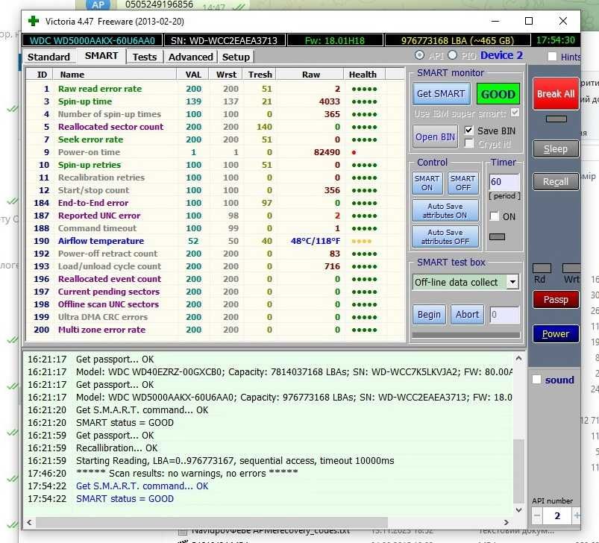
Task: Click the log vertical scrollbar thumb
Action: point(518,471)
